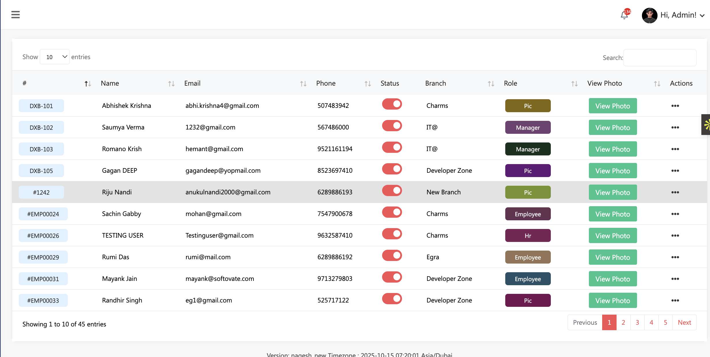Sort by Branch column sort icon
Viewport: 710px width, 357px height.
[x=491, y=84]
